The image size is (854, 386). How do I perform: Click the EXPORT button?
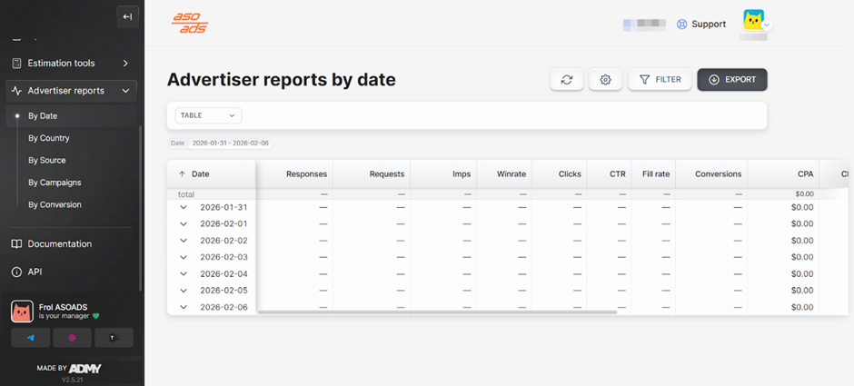(x=732, y=80)
